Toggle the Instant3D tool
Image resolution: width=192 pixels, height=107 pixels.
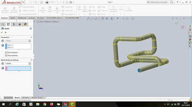[129, 9]
